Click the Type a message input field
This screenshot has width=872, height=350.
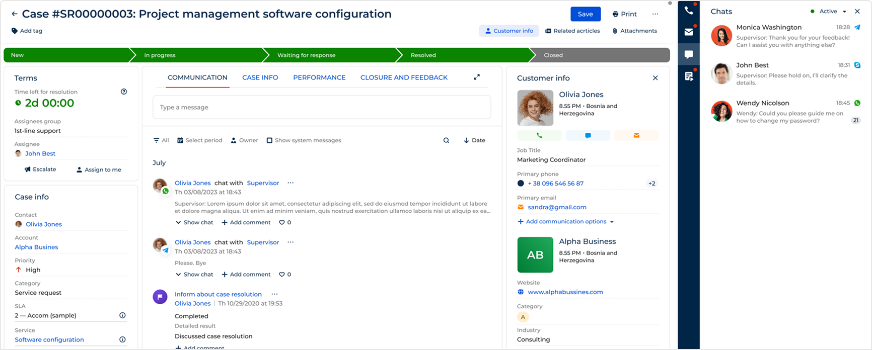coord(322,107)
